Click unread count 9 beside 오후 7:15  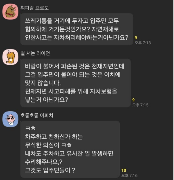[133, 100]
